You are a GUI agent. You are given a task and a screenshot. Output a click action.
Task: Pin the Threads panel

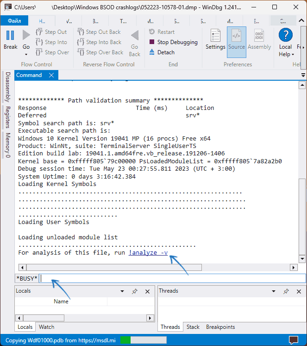pyautogui.click(x=286, y=291)
